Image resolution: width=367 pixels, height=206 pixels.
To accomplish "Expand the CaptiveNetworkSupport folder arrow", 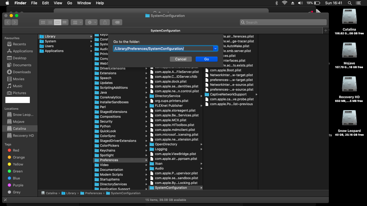I will click(x=257, y=94).
